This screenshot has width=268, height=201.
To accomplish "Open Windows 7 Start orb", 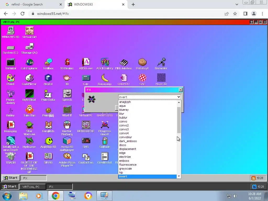I will [7, 196].
